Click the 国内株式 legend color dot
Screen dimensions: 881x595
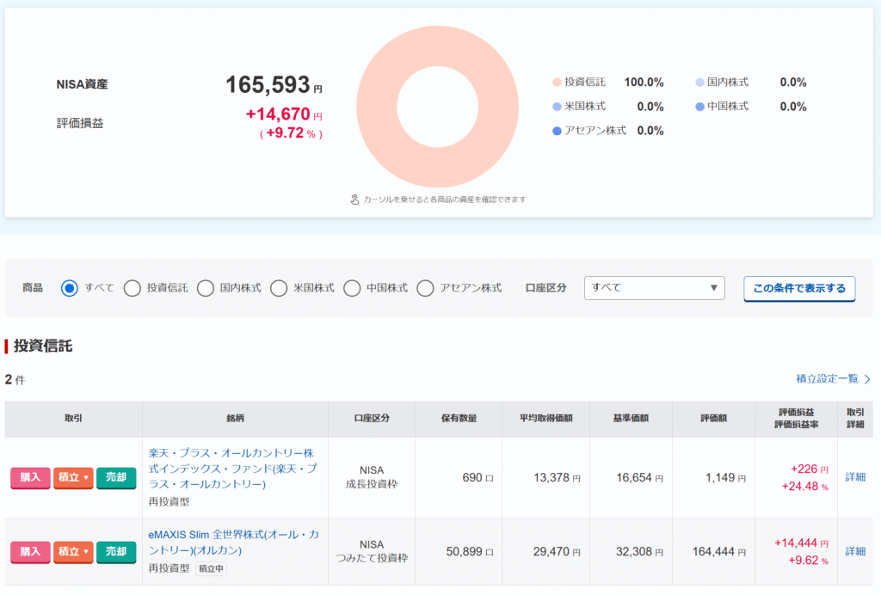(x=699, y=83)
